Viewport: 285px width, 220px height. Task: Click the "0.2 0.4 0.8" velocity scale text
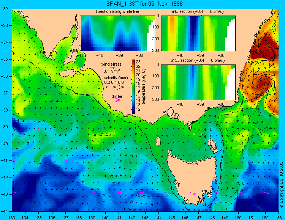click(x=114, y=82)
